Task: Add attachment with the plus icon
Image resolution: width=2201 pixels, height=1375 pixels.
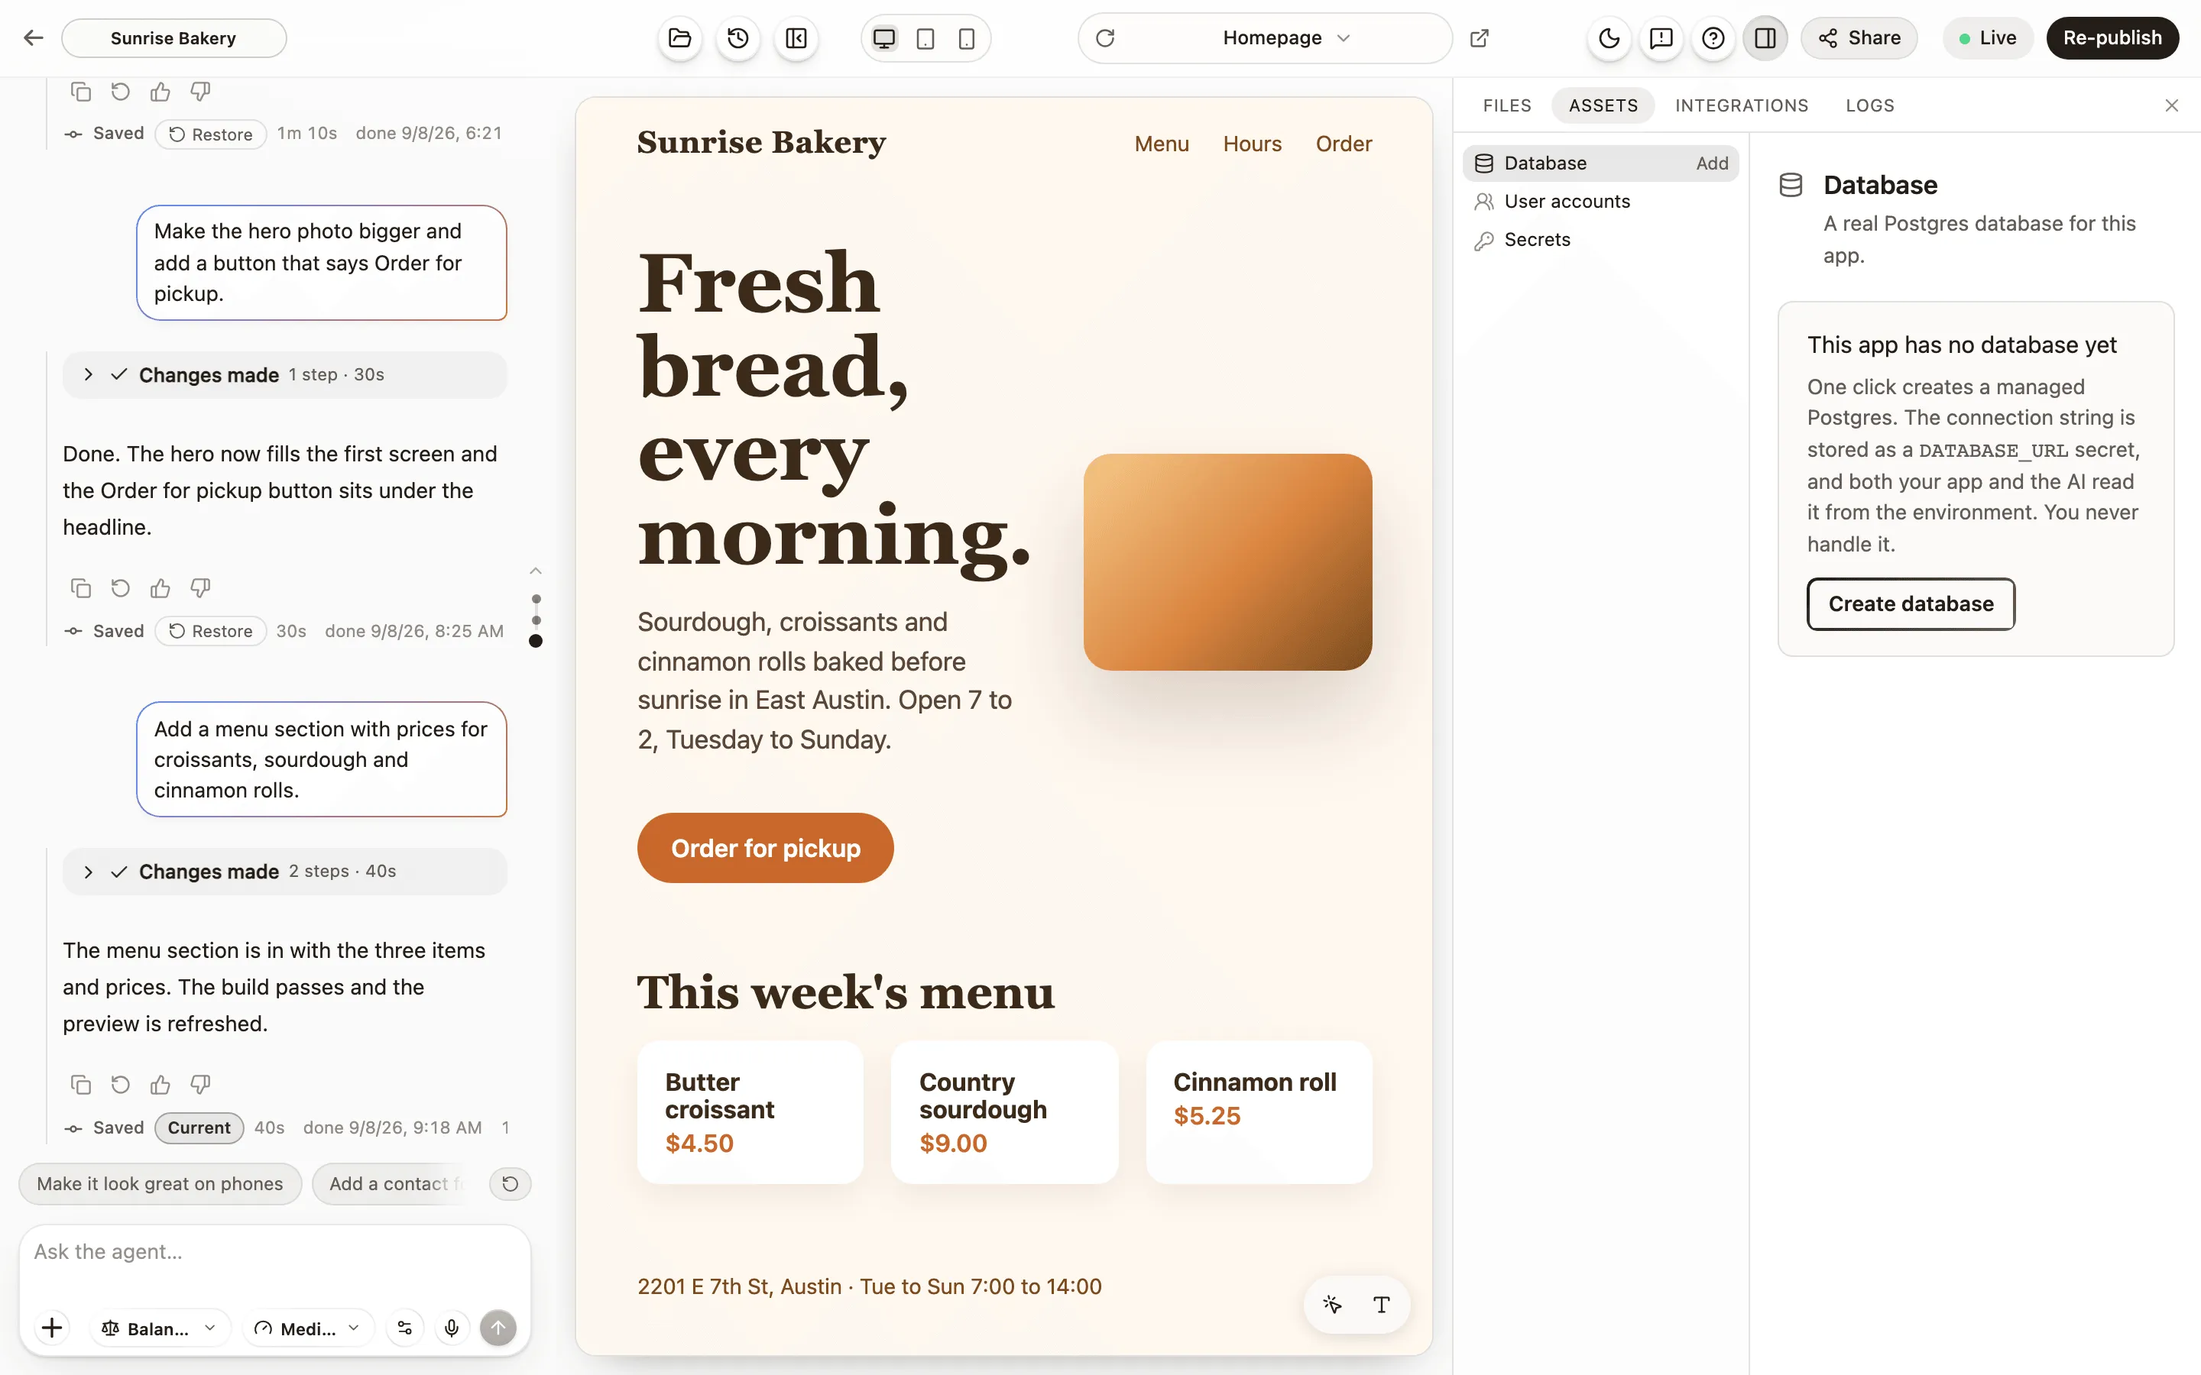Action: pos(53,1328)
